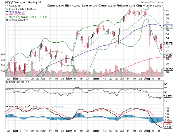The image size is (174, 133).
Task: Click the 'Chg +1.24 (+1.22%)' value
Action: point(149,6)
